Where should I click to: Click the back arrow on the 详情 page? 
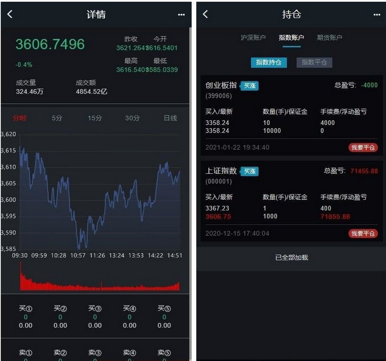click(10, 14)
